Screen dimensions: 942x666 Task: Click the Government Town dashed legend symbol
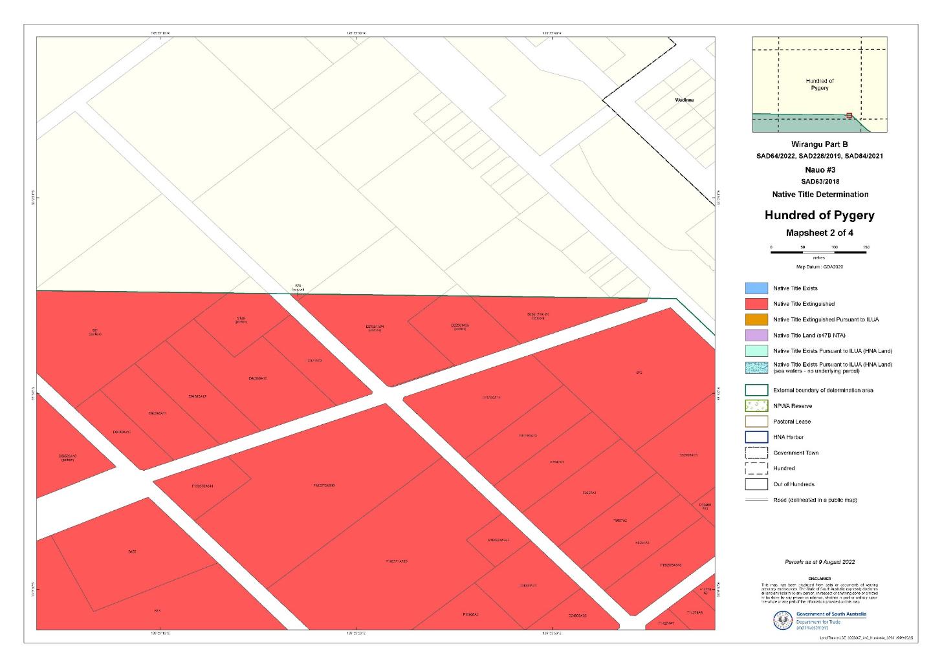coord(756,453)
